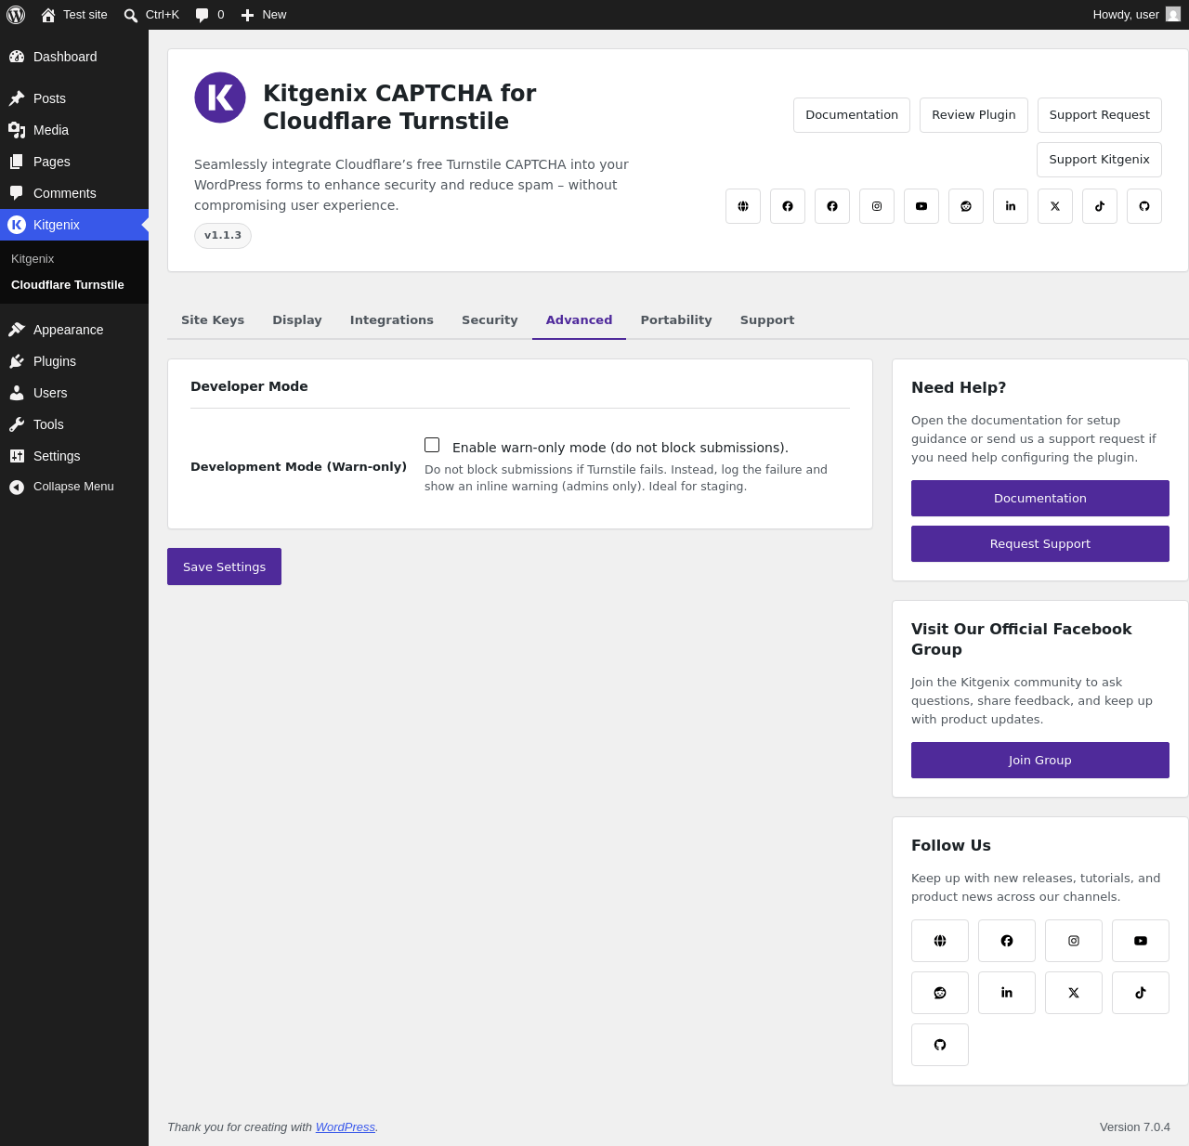Viewport: 1189px width, 1146px height.
Task: Open Tools in the sidebar
Action: tap(74, 424)
